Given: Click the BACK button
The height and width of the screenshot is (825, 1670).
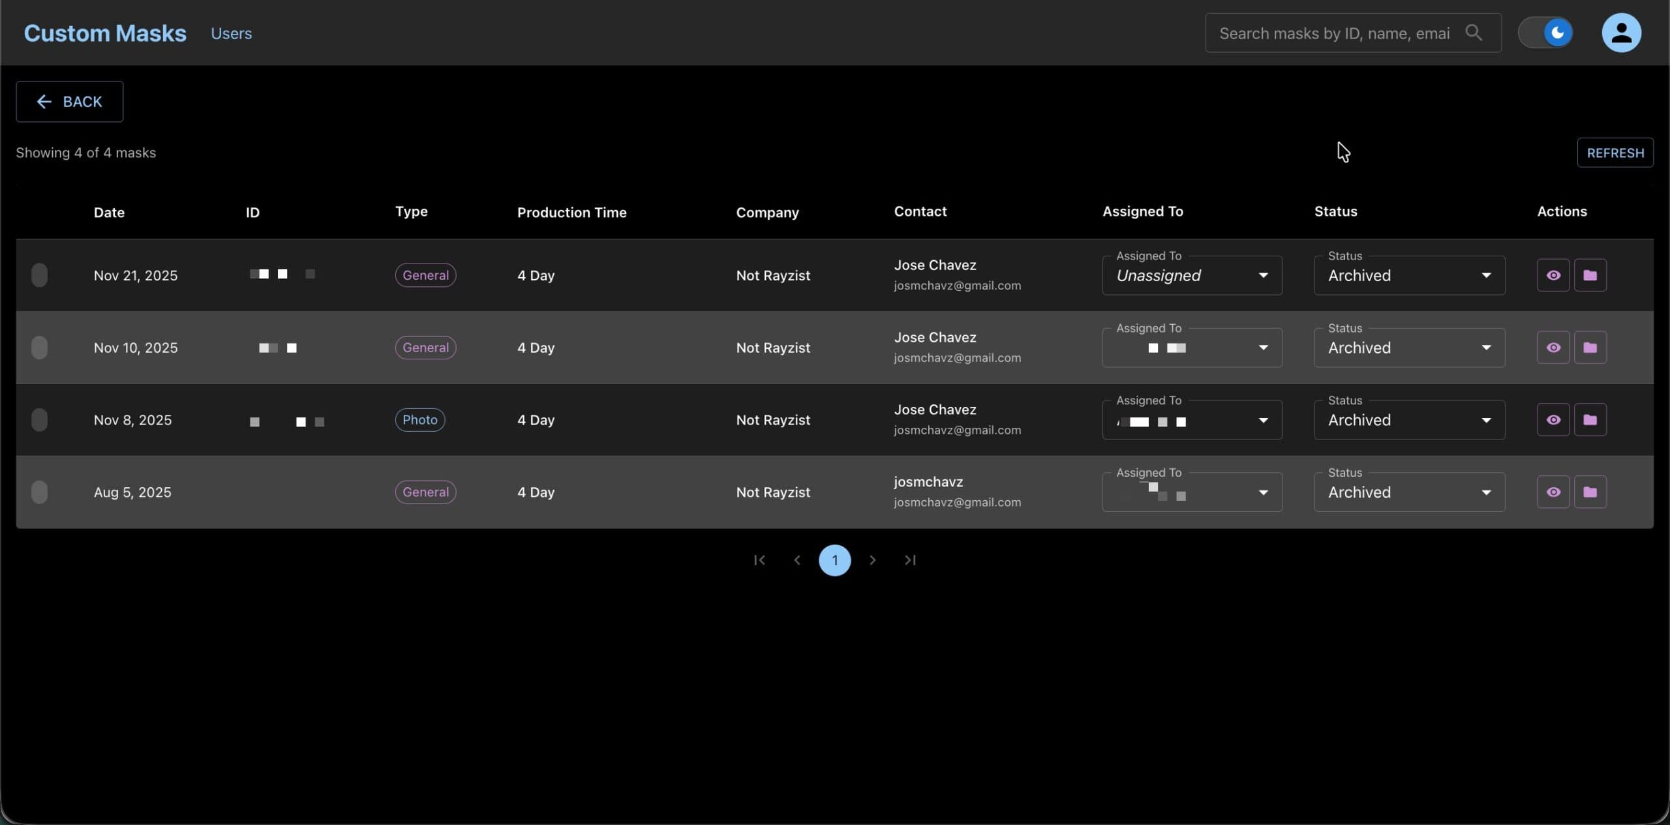Looking at the screenshot, I should [70, 102].
